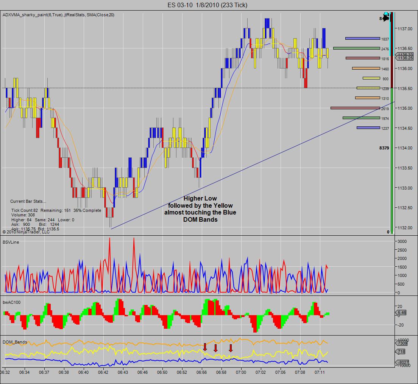
Task: Click the 07:11 time axis label
Action: point(320,372)
